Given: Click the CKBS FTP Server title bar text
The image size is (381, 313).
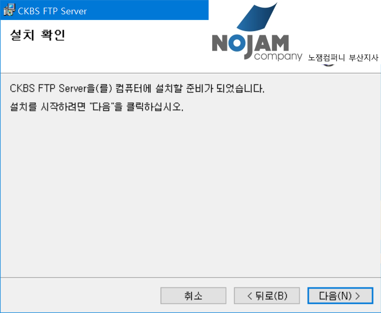Looking at the screenshot, I should click(x=52, y=11).
